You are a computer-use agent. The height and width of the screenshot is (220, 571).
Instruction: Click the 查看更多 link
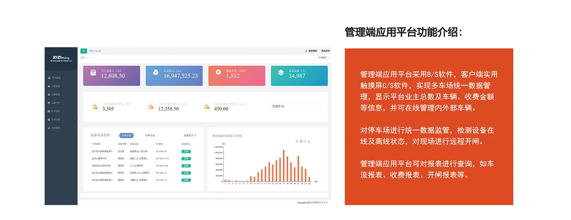pyautogui.click(x=190, y=136)
